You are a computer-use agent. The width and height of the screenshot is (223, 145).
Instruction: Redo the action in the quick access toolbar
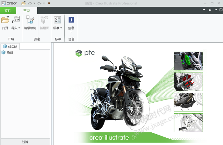(x=40, y=3)
